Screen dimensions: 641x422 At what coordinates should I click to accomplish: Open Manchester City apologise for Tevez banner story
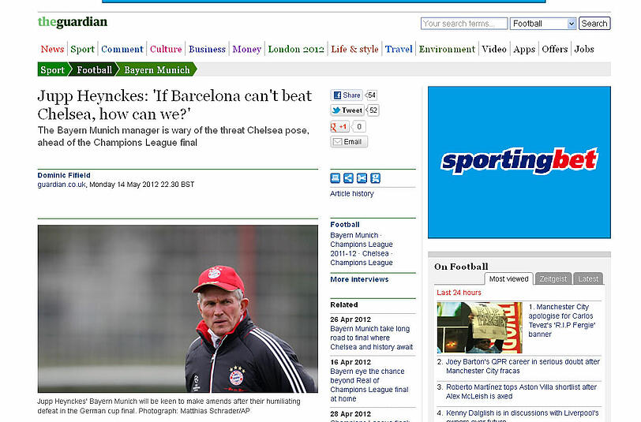[561, 320]
